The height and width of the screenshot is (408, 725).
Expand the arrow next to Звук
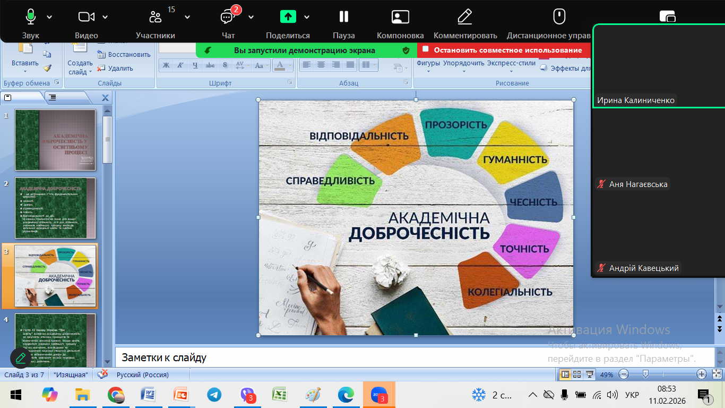pyautogui.click(x=49, y=17)
